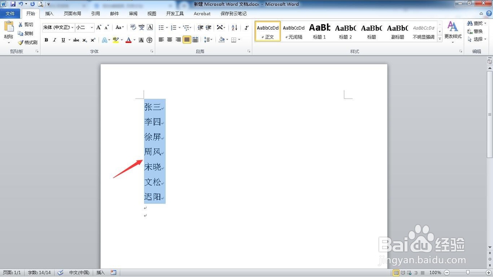Open the line spacing dropdown
The width and height of the screenshot is (493, 277).
click(212, 39)
